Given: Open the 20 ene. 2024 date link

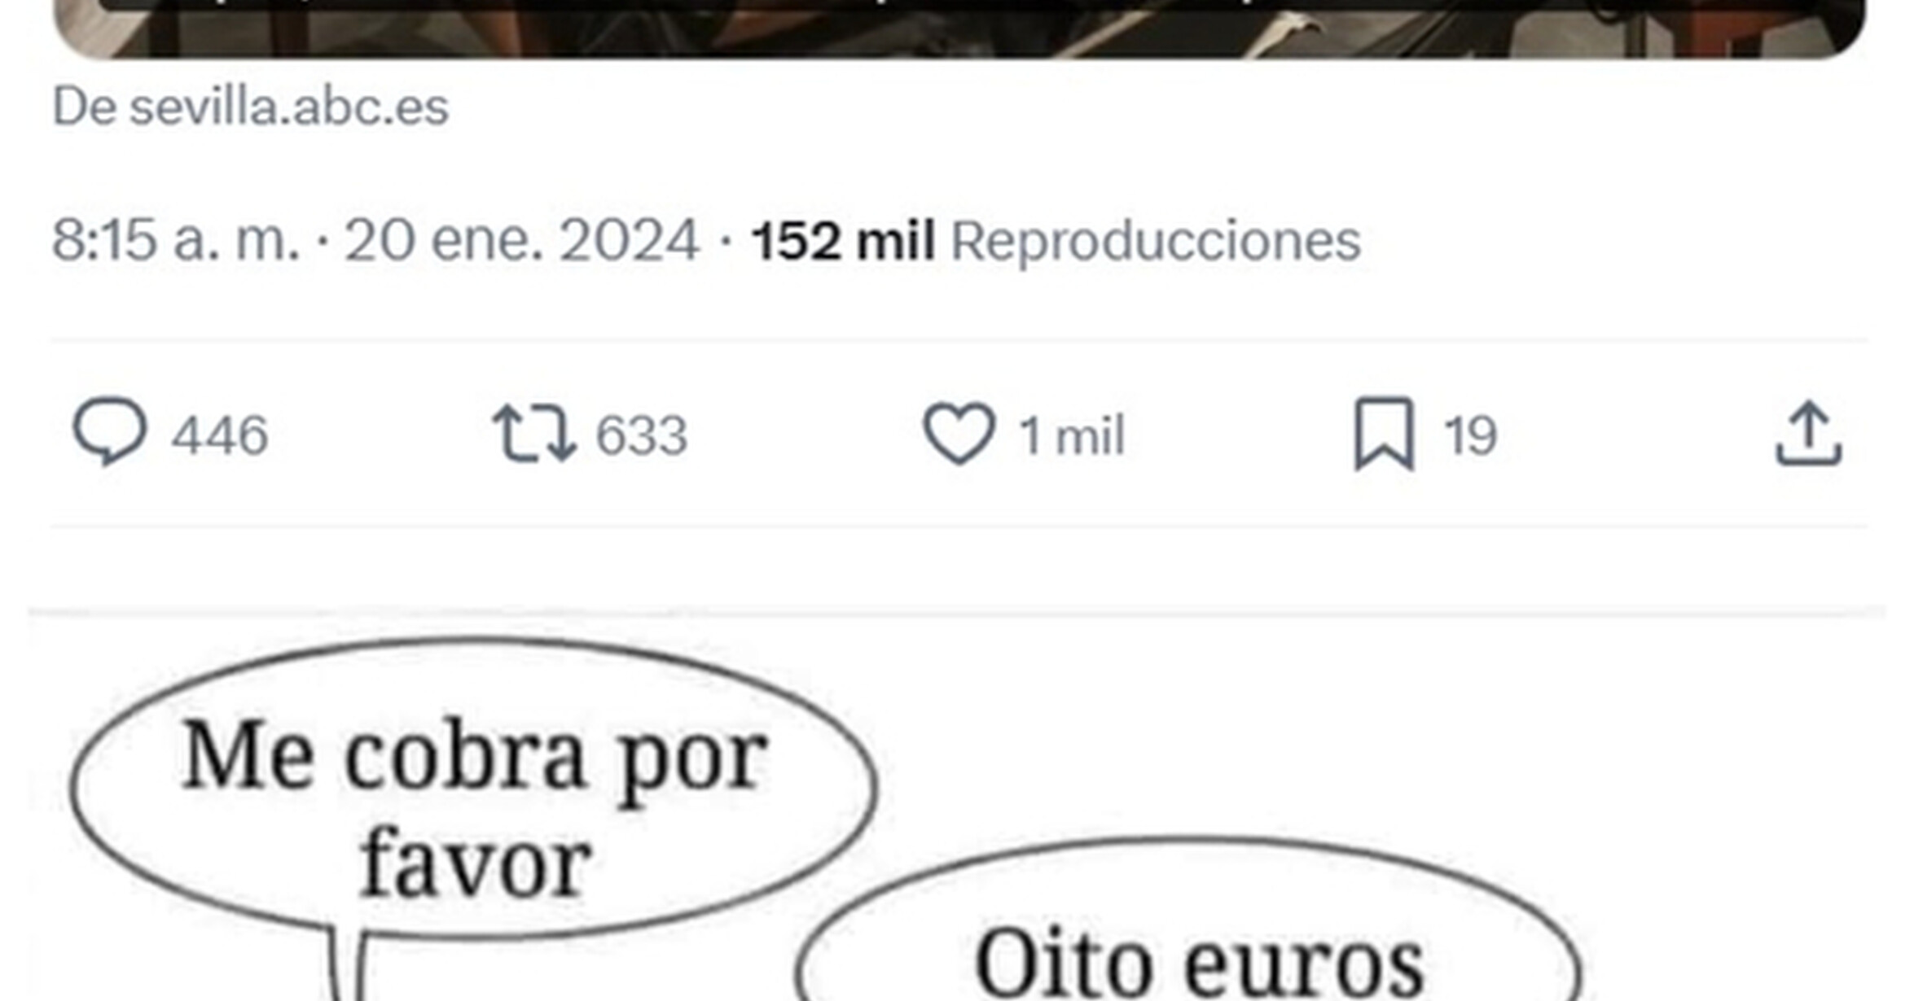Looking at the screenshot, I should 521,240.
